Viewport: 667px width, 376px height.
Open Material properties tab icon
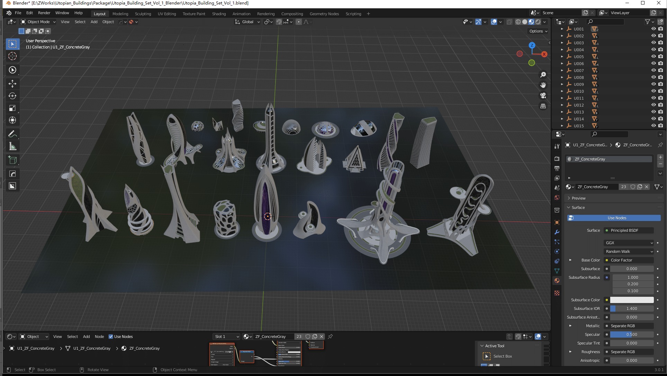coord(557,281)
